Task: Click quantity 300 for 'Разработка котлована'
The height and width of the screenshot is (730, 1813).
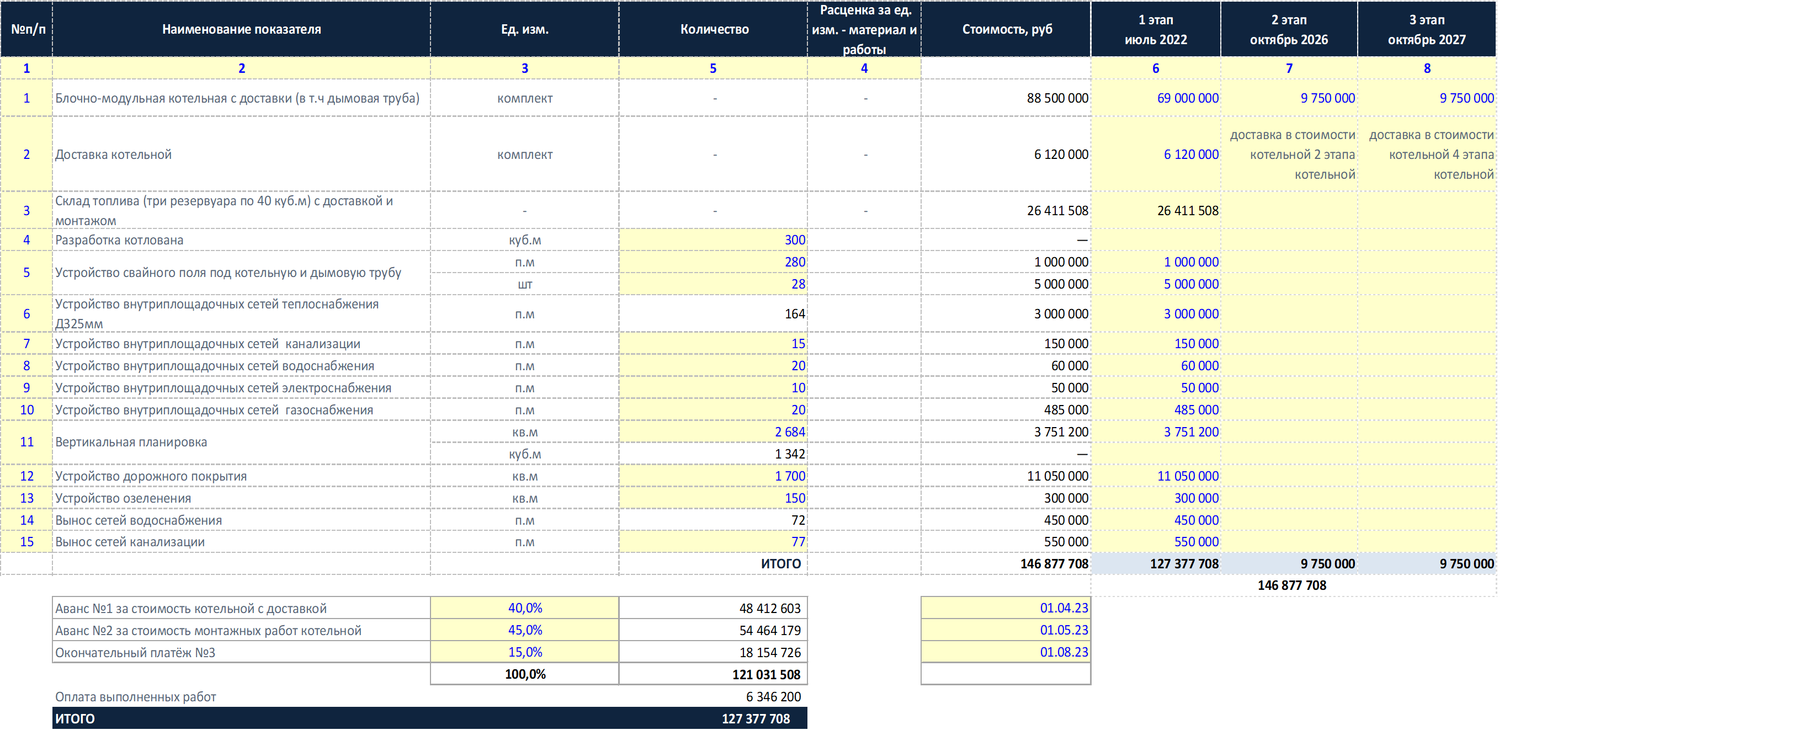Action: point(714,240)
